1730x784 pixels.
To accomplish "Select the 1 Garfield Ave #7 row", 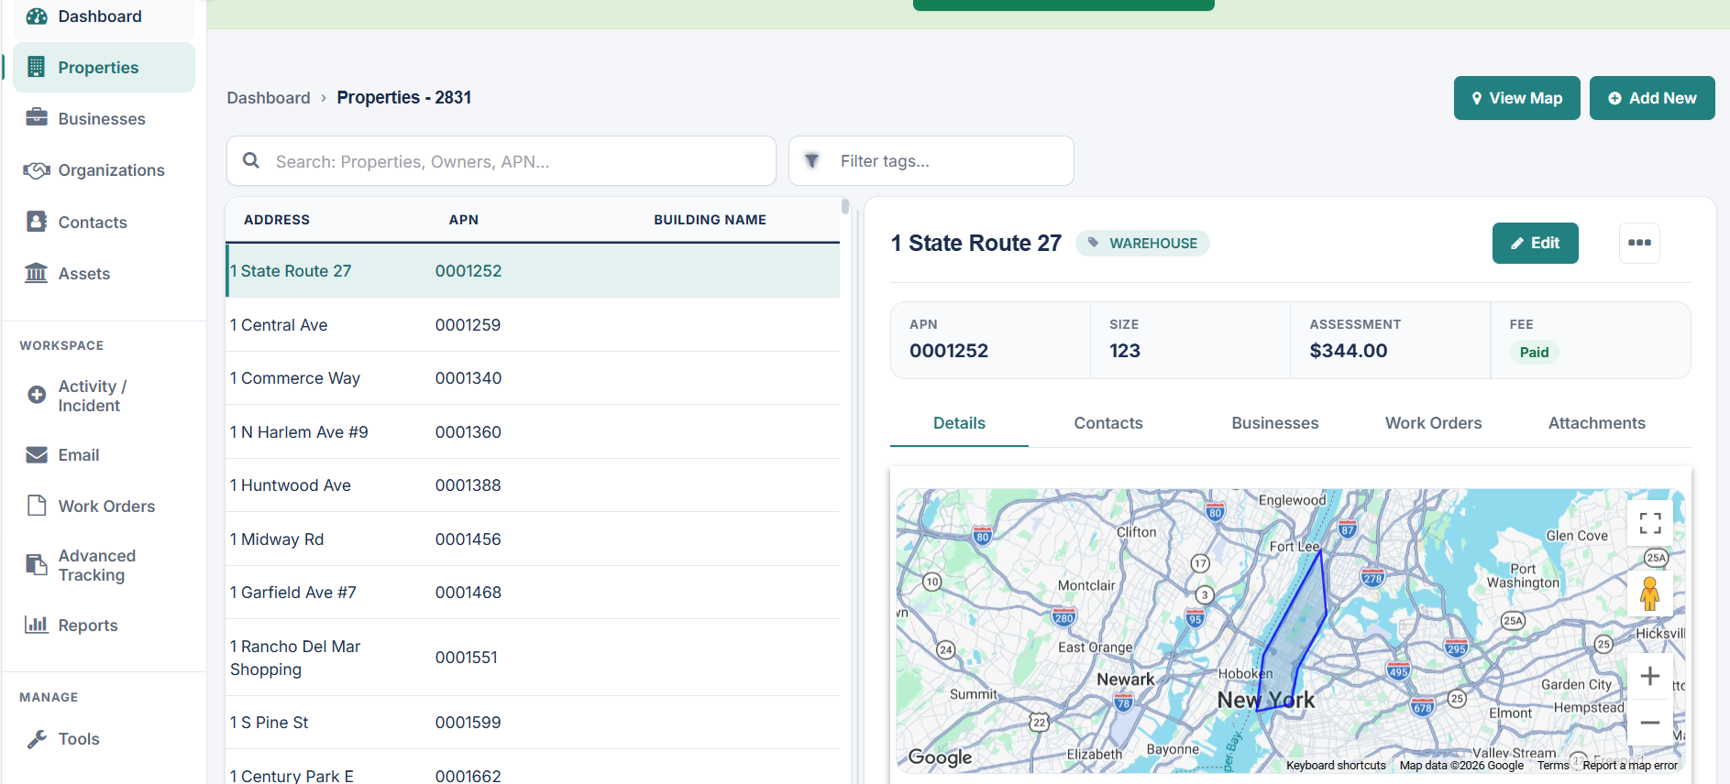I will [x=533, y=593].
